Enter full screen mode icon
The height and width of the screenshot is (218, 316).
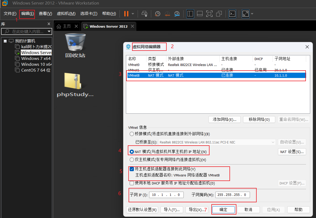tap(209, 14)
